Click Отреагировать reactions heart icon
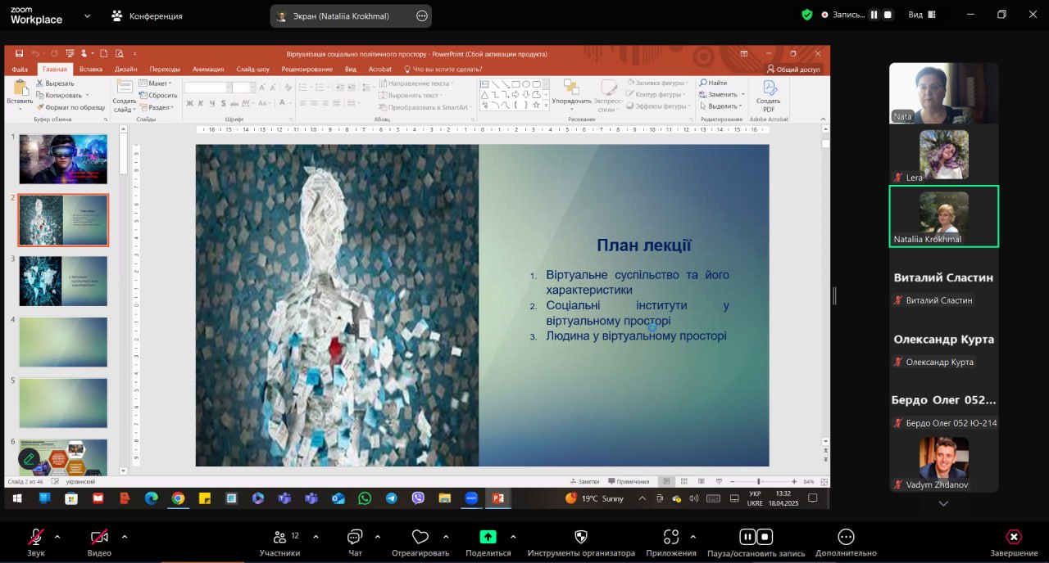The width and height of the screenshot is (1049, 563). pos(420,538)
